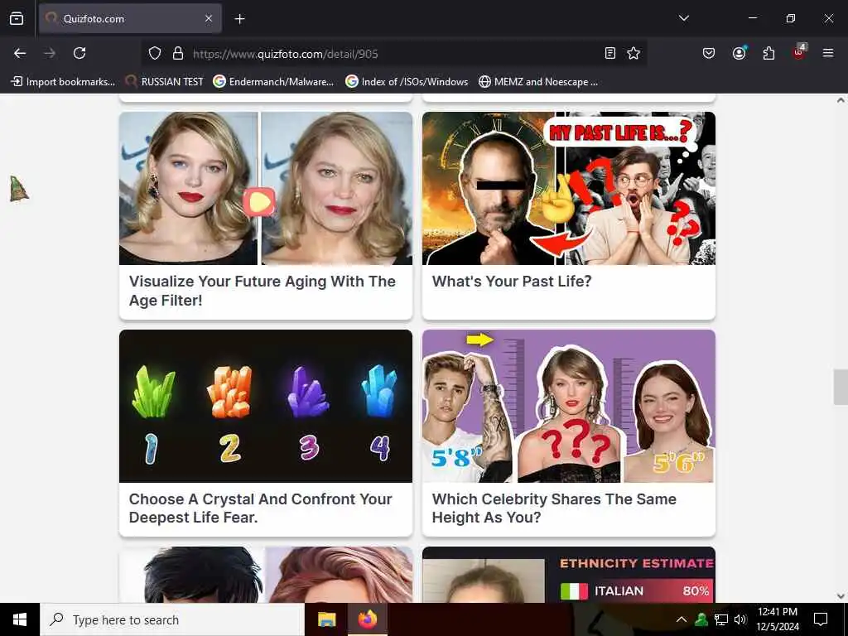The image size is (848, 636).
Task: Open Import bookmarks bookmark
Action: 63,82
